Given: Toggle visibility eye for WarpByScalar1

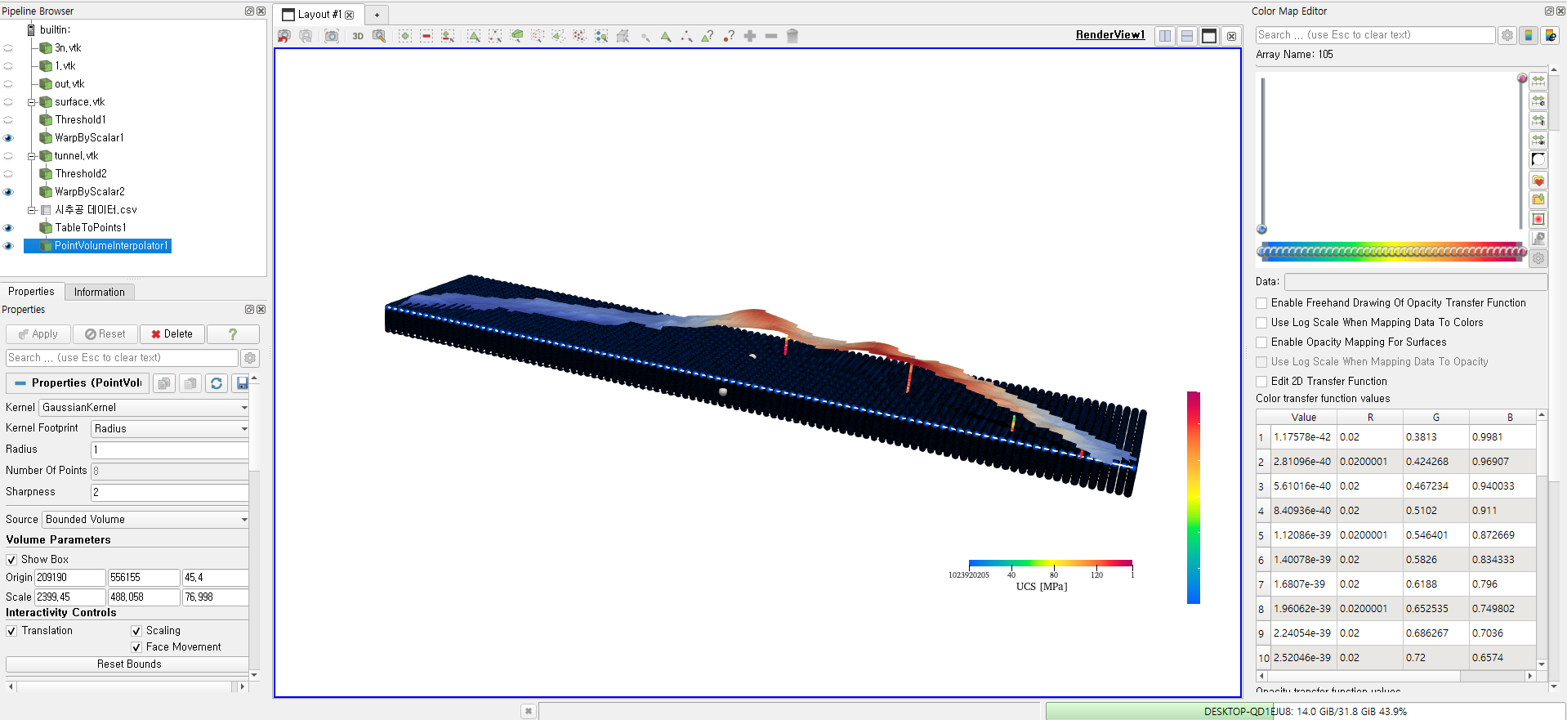Looking at the screenshot, I should pyautogui.click(x=9, y=138).
